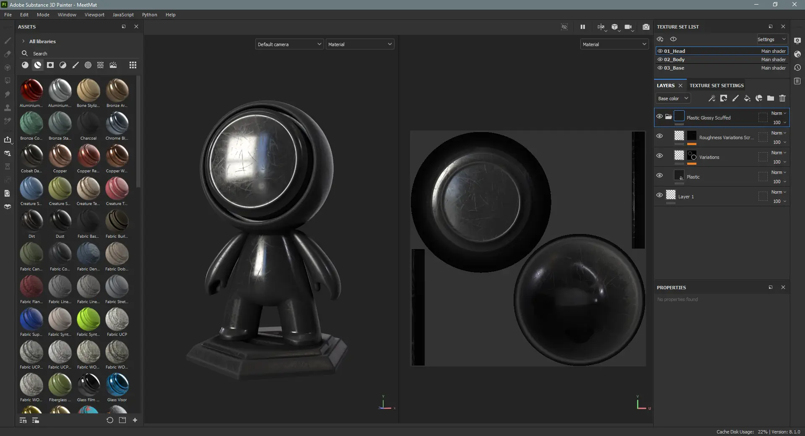
Task: Filter assets by Smart masks
Action: 50,65
